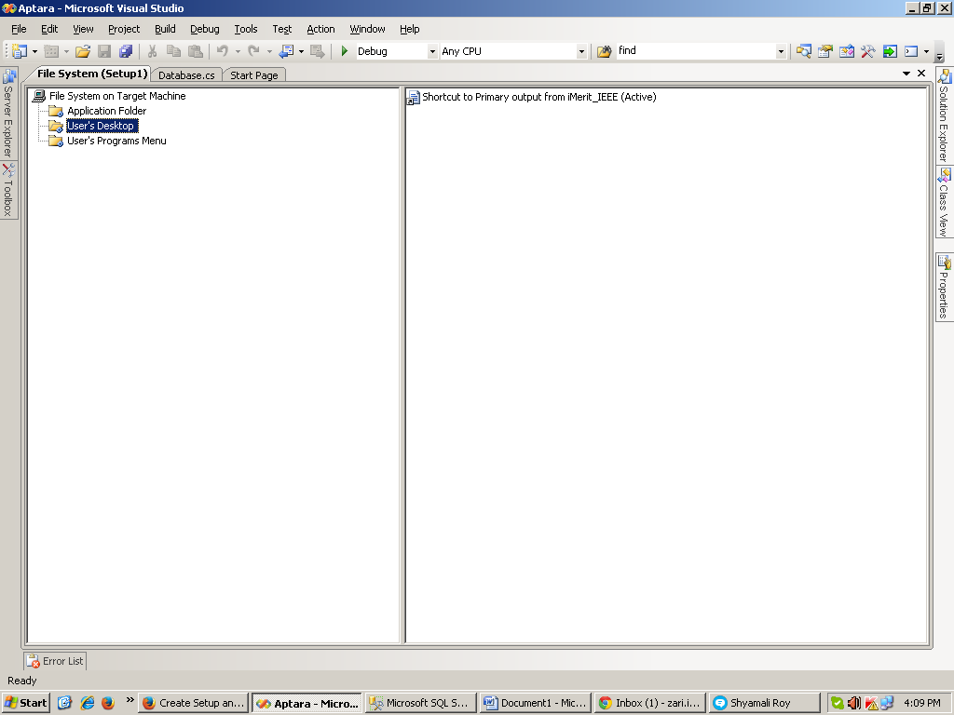This screenshot has height=715, width=954.
Task: Open the Error List panel tab
Action: (55, 661)
